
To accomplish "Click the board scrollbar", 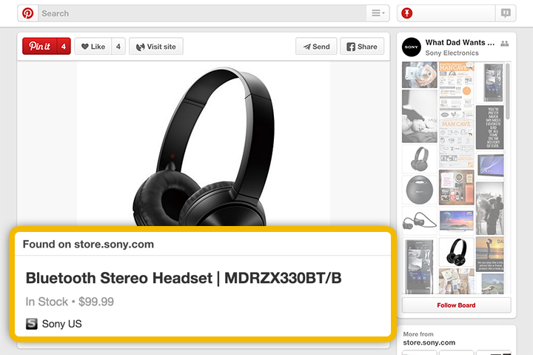I will 508,91.
